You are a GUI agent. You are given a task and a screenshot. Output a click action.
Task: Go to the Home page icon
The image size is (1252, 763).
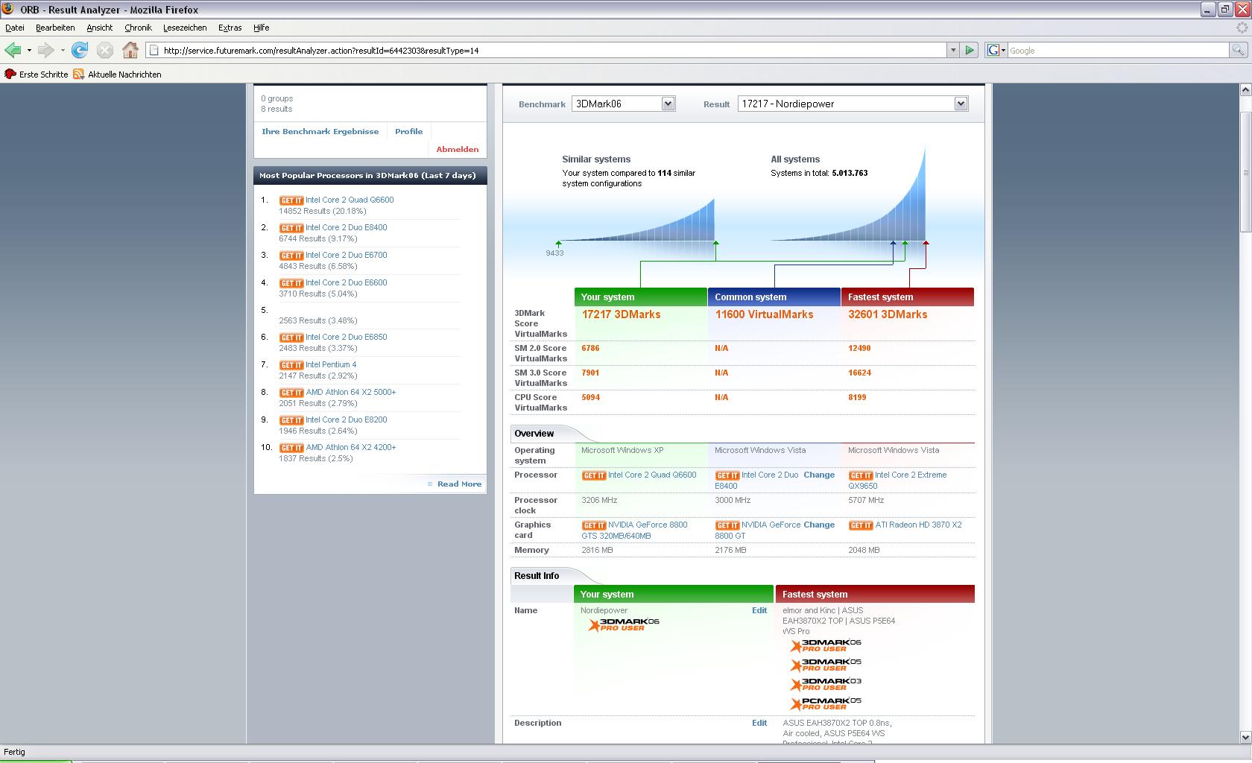(130, 50)
